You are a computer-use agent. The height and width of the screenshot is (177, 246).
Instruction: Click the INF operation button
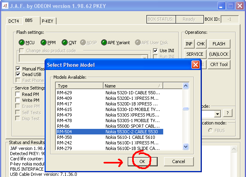(x=189, y=44)
